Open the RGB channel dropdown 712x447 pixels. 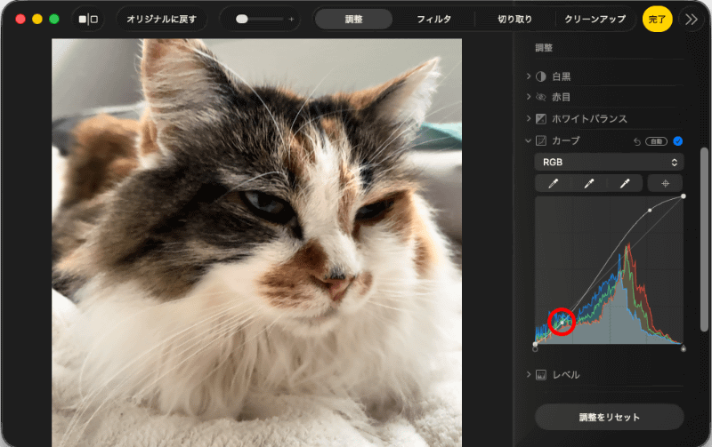click(x=609, y=163)
